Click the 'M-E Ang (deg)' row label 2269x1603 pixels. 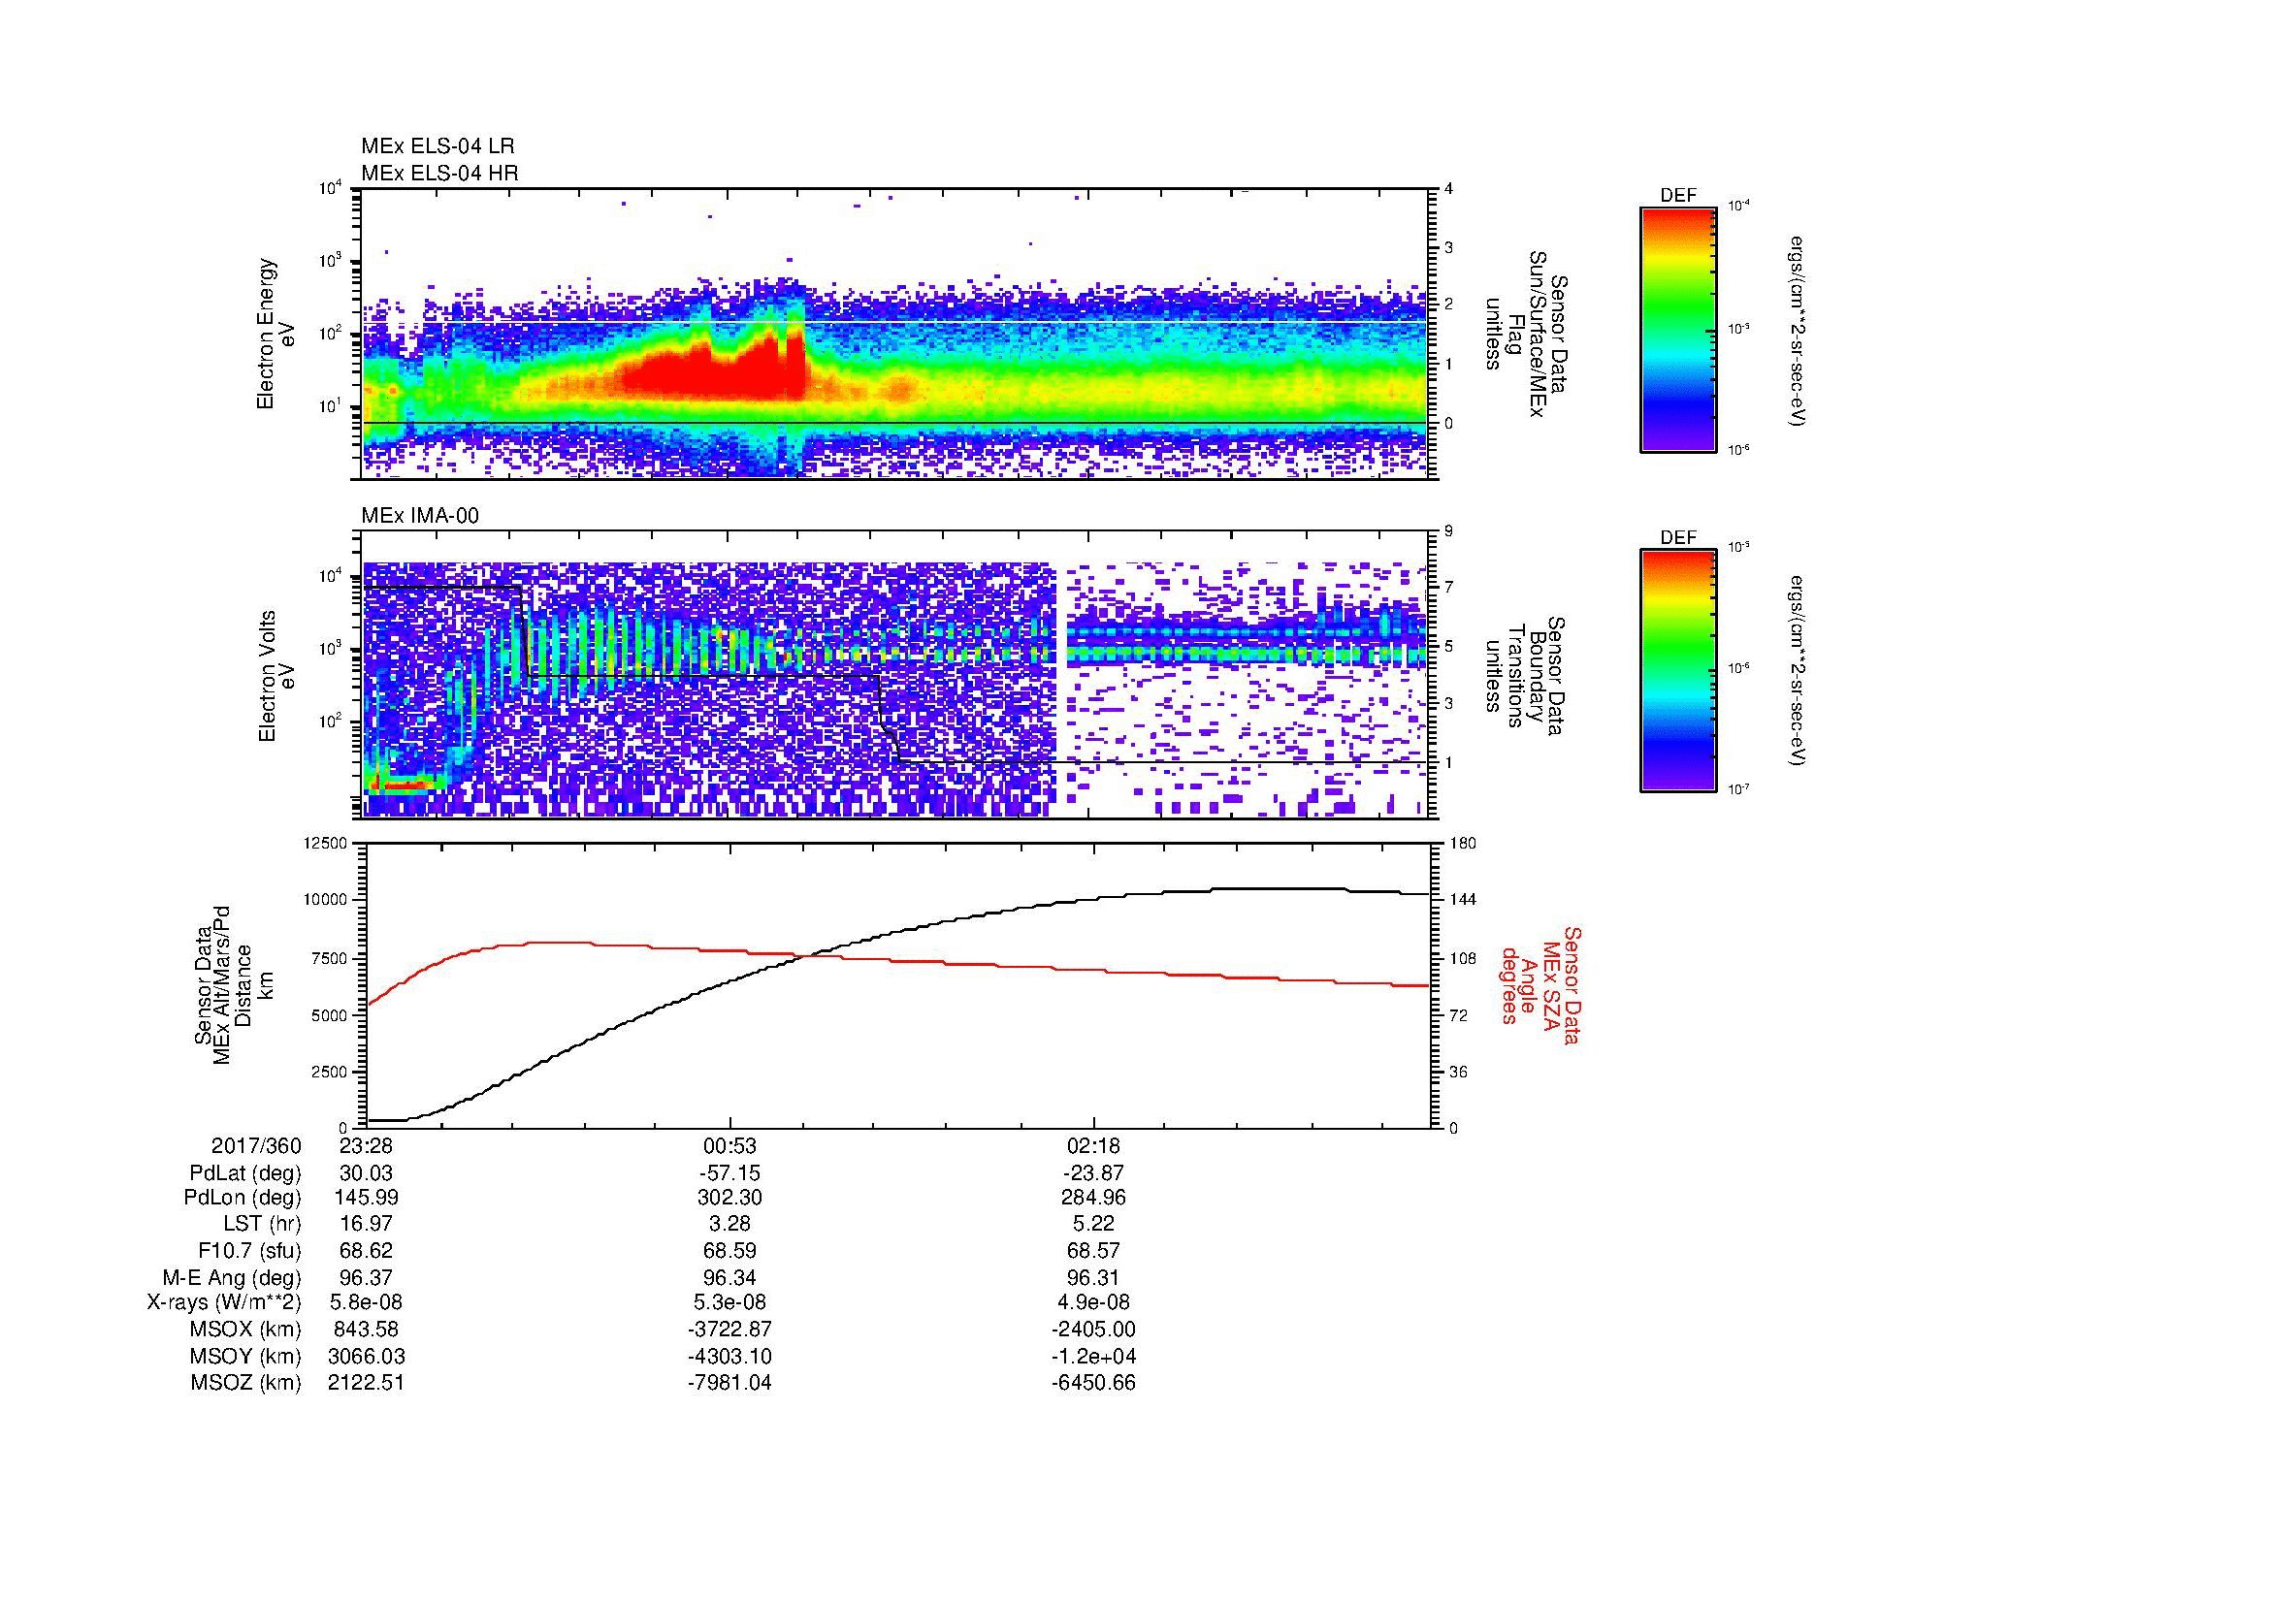(232, 1277)
